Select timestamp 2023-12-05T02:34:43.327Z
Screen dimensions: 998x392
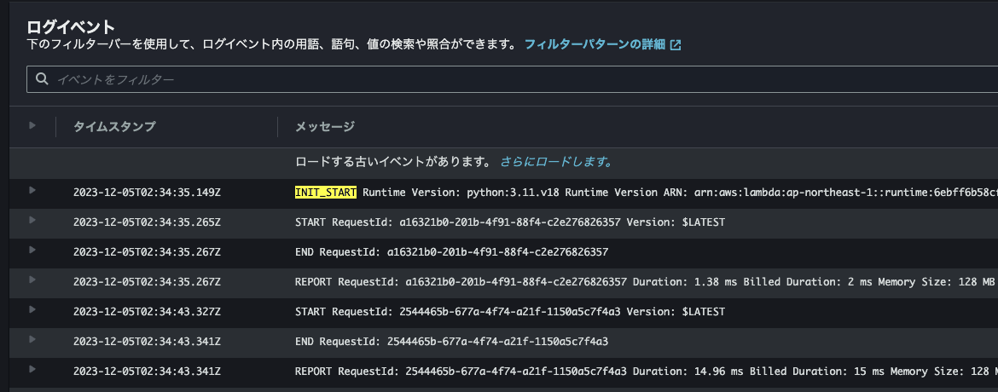(147, 312)
